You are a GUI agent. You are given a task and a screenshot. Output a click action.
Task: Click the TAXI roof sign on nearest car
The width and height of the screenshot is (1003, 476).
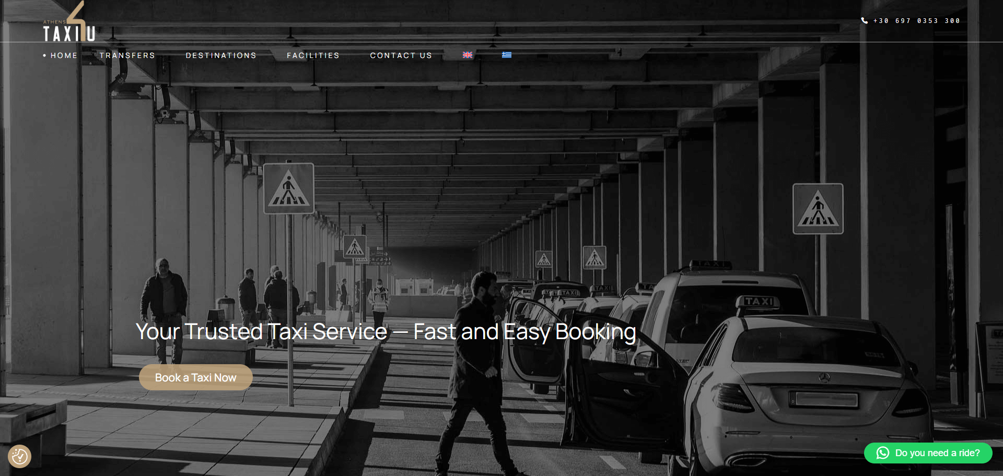759,301
